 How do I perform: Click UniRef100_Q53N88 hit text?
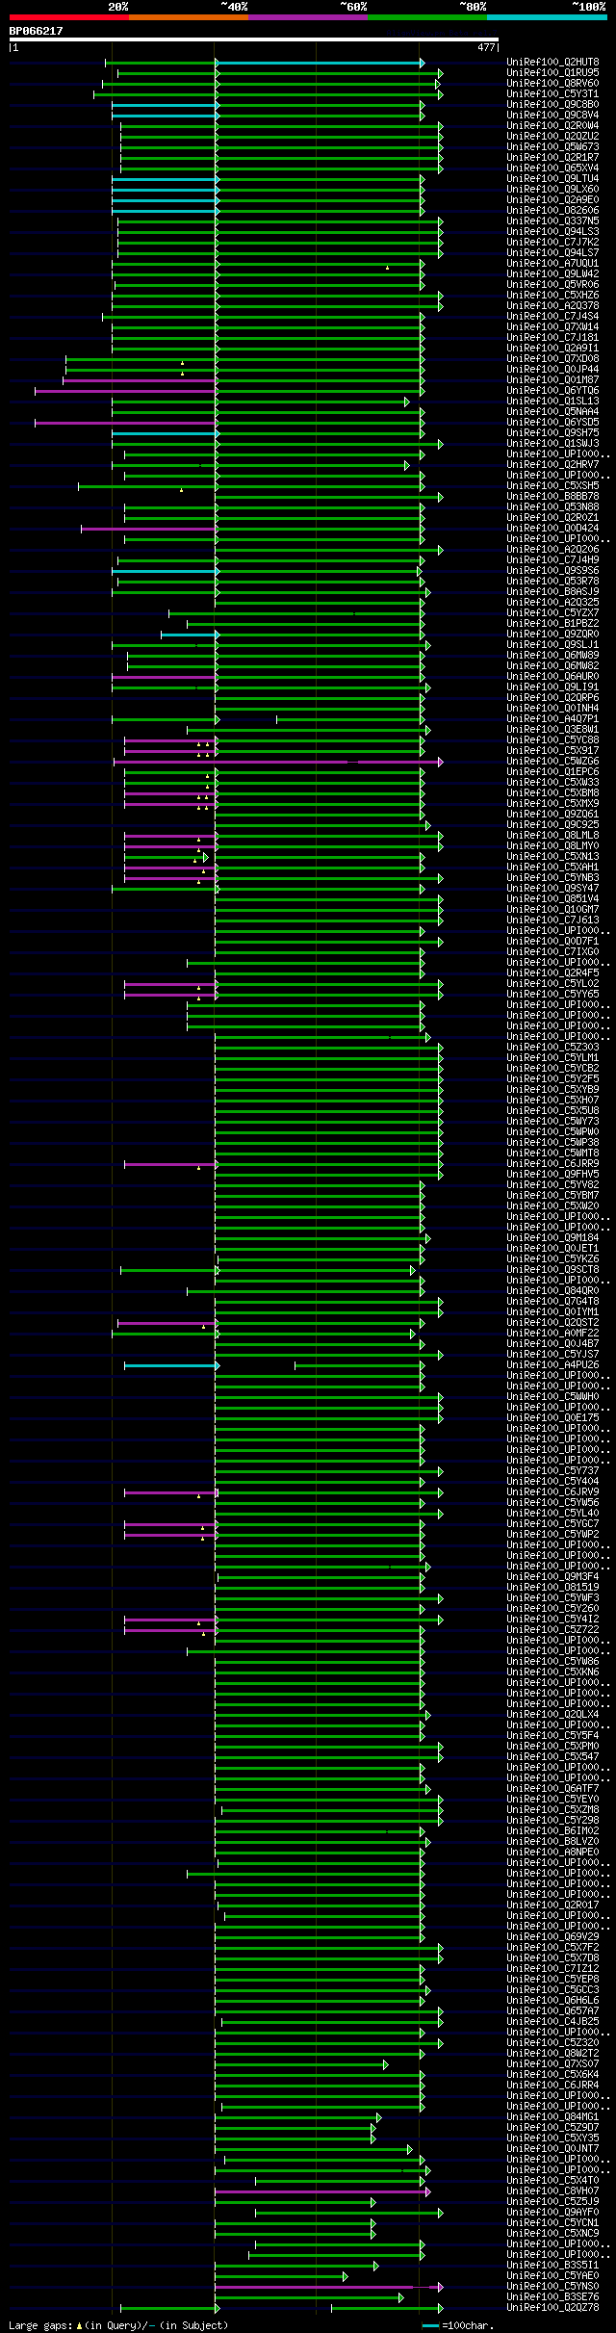pos(552,507)
